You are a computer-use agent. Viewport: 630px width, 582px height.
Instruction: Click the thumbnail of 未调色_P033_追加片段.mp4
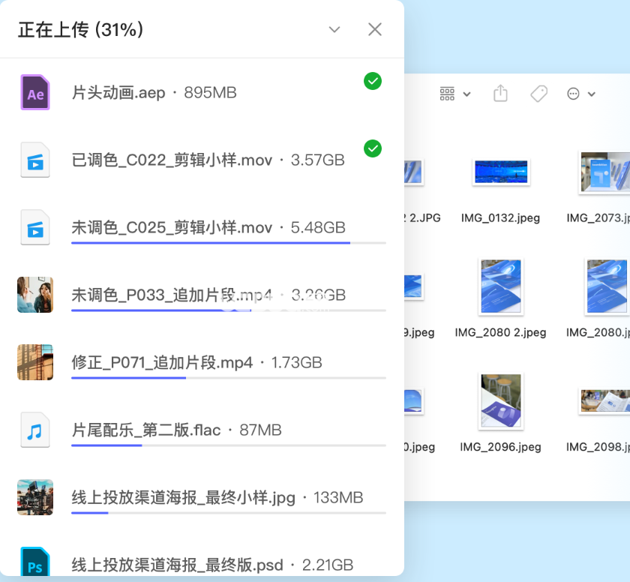(35, 295)
